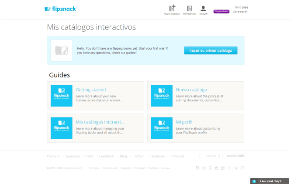291x184 pixels.
Task: Click the Nuevo catálogo guide thumbnail
Action: point(162,96)
